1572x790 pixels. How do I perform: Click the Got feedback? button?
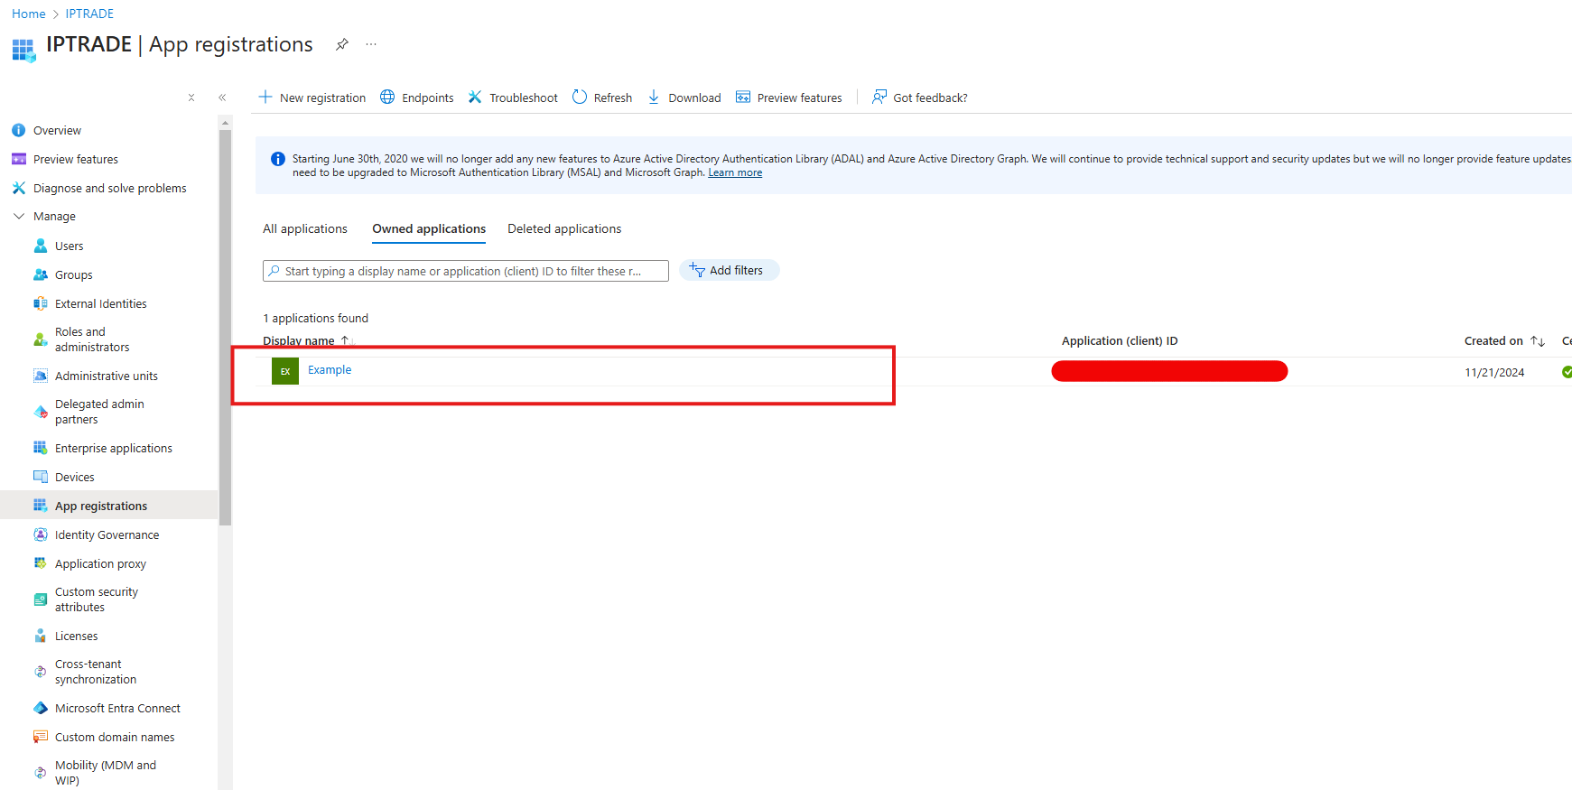click(920, 98)
